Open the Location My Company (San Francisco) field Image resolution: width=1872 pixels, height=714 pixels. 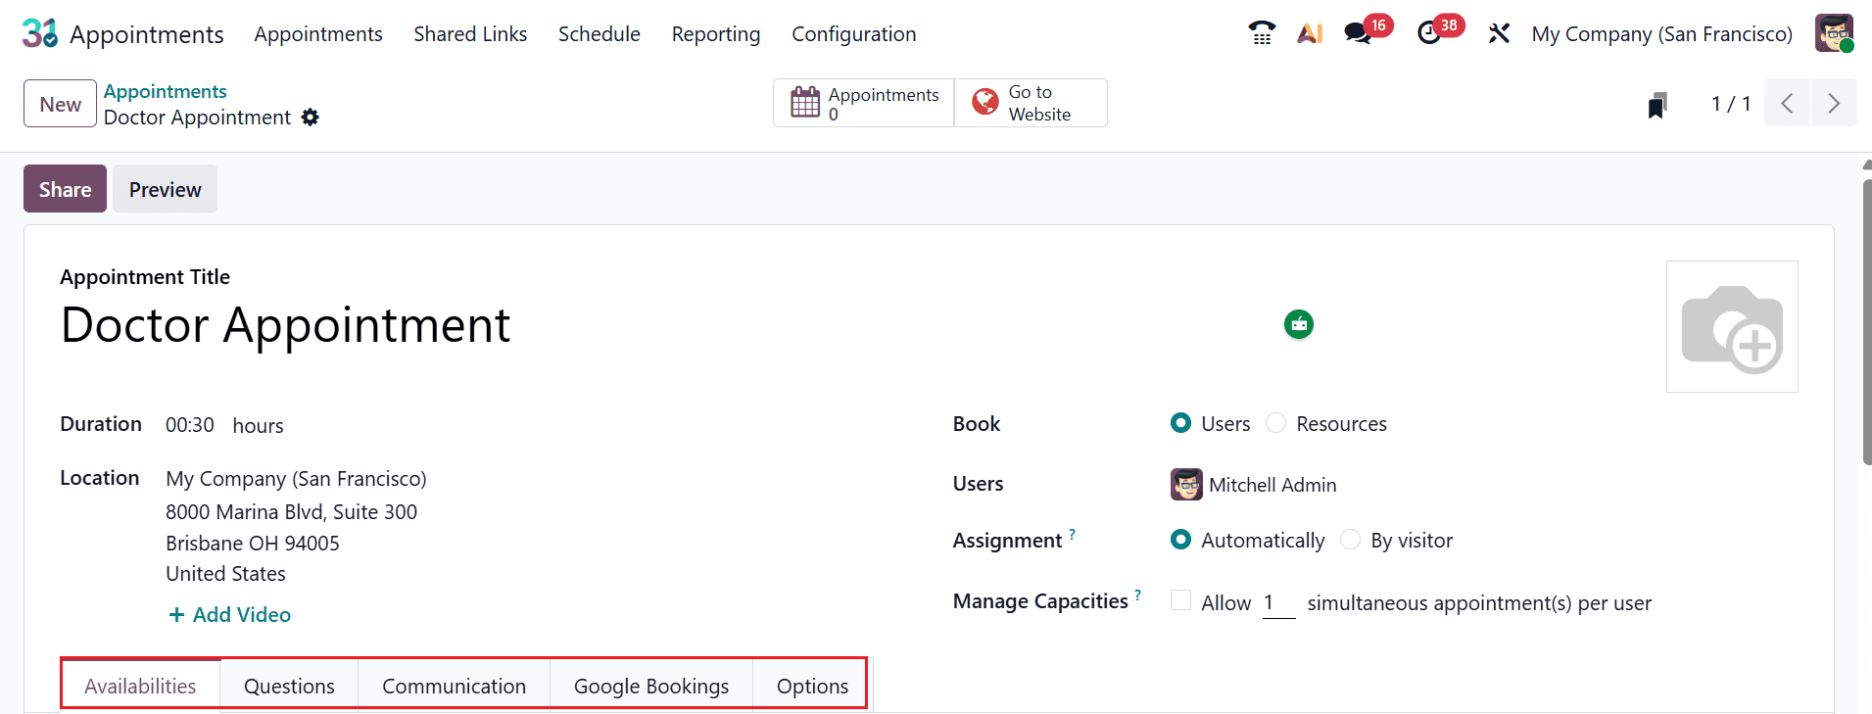(296, 479)
